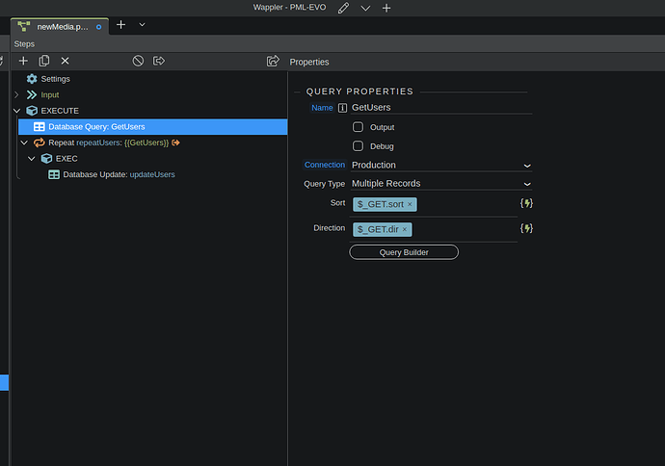
Task: Click output icon after {{GetUsers}} expression
Action: 175,142
